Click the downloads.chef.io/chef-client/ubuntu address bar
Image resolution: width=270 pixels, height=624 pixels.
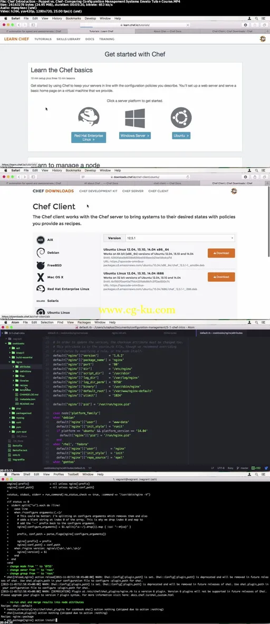(x=135, y=177)
